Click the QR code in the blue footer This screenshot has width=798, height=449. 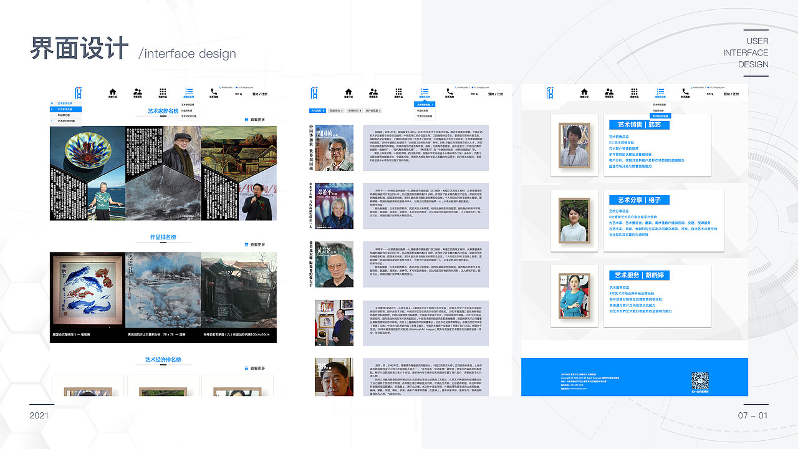(x=699, y=381)
